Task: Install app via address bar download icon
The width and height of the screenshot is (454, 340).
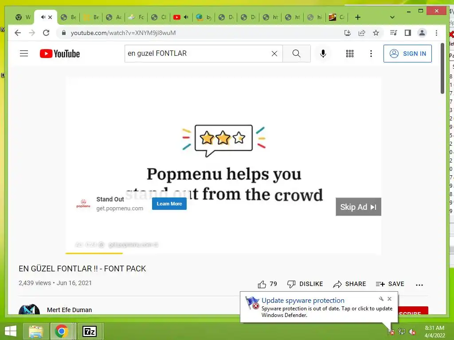Action: (348, 33)
